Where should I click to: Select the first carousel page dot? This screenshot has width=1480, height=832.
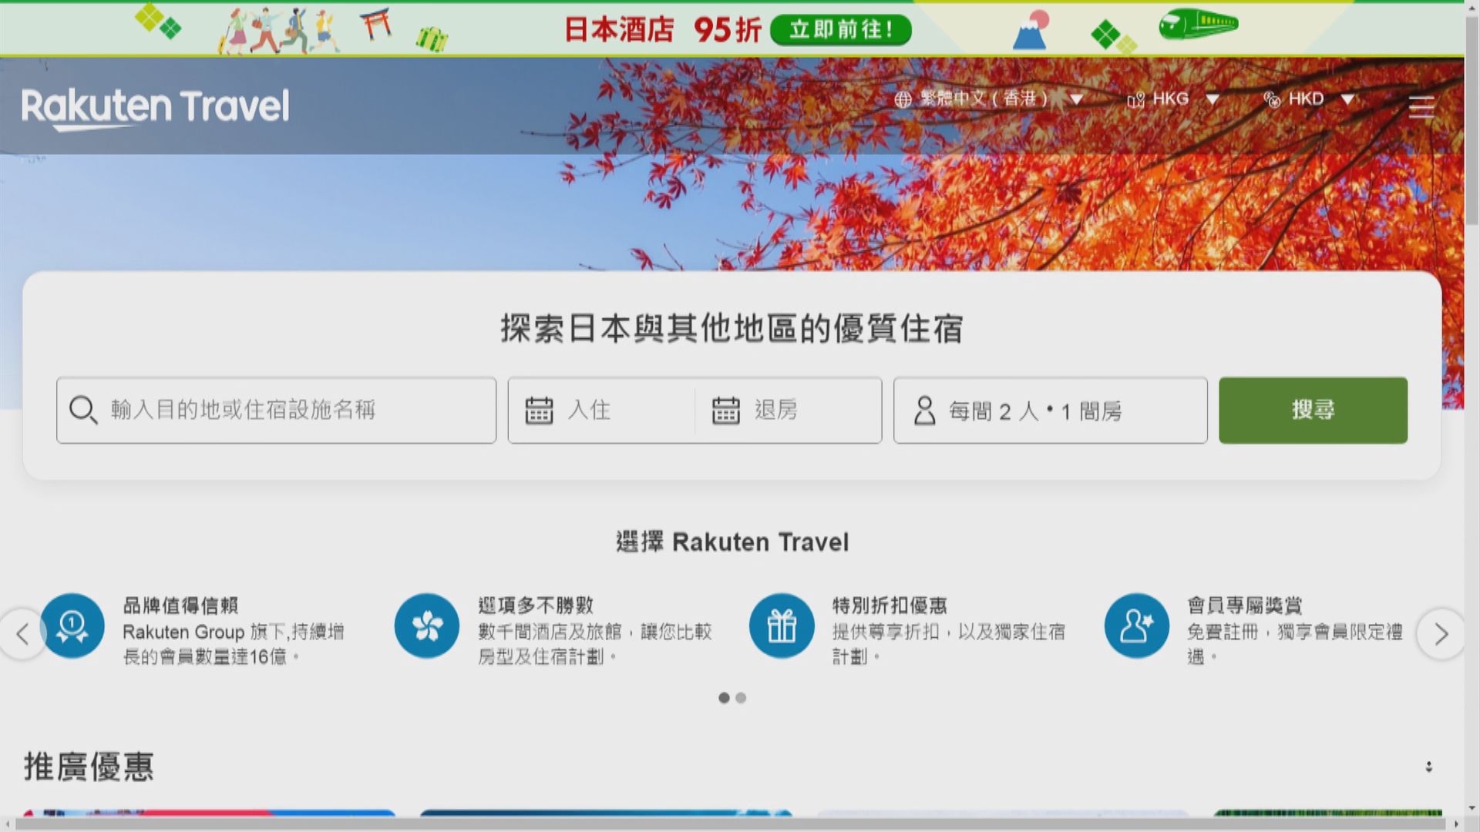pyautogui.click(x=724, y=698)
